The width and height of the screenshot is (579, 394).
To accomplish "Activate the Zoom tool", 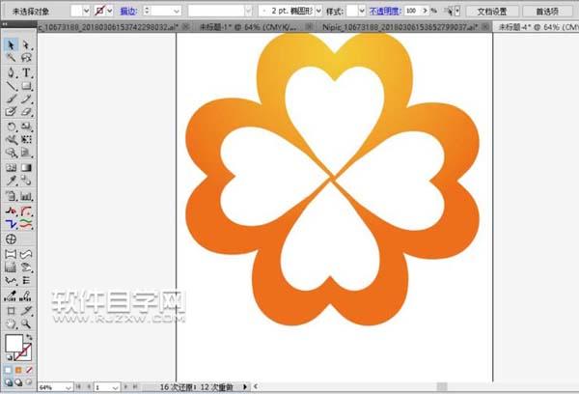I will pos(27,324).
